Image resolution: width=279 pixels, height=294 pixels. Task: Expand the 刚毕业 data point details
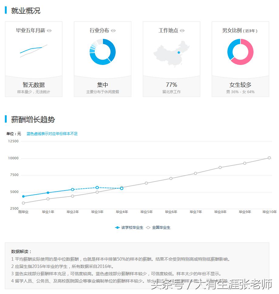(23, 196)
